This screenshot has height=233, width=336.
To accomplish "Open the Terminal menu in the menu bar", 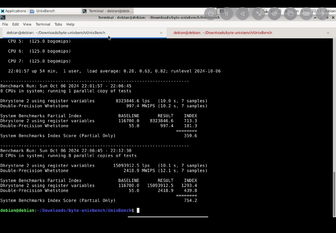I will 43,24.
